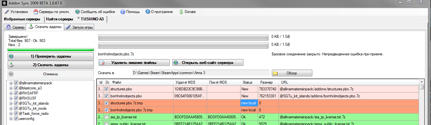Image resolution: width=431 pixels, height=125 pixels.
Task: Uncheck the @allinarmaterrainpack checkbox
Action: (16, 83)
